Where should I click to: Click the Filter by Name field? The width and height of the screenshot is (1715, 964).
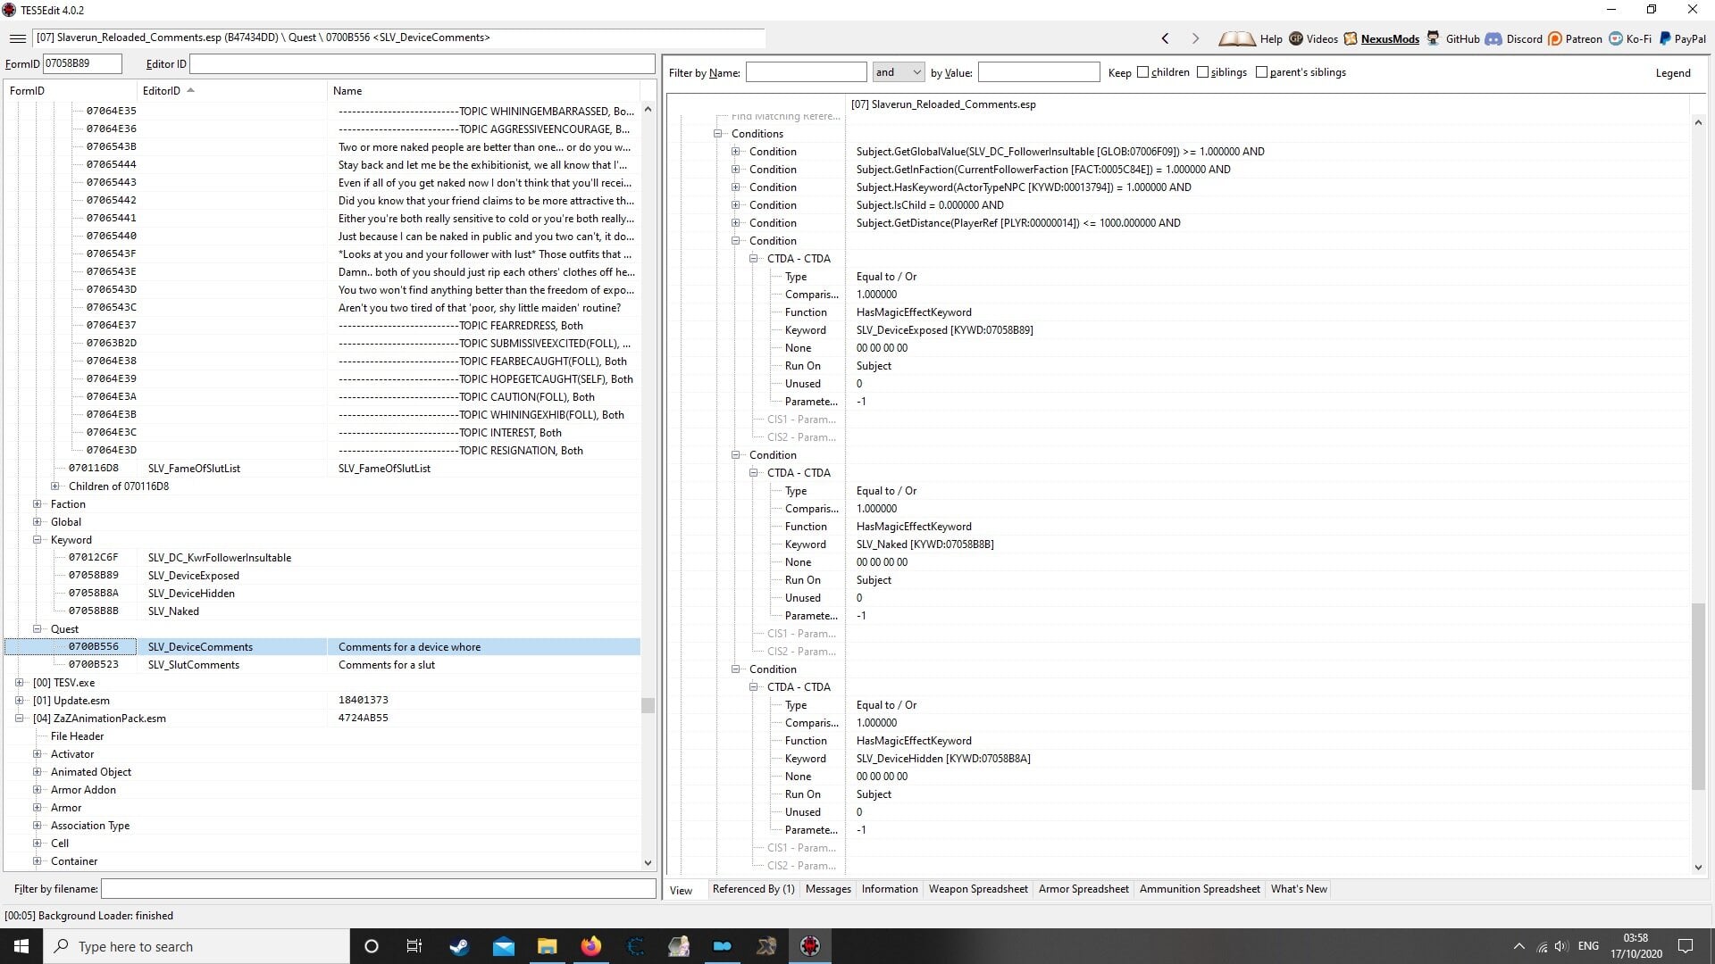point(806,72)
